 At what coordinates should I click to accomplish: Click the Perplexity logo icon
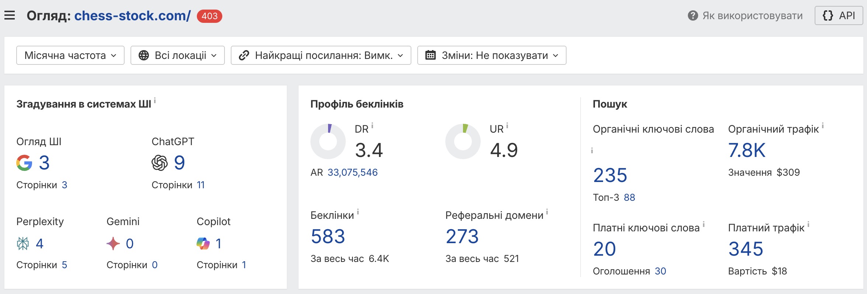coord(23,244)
